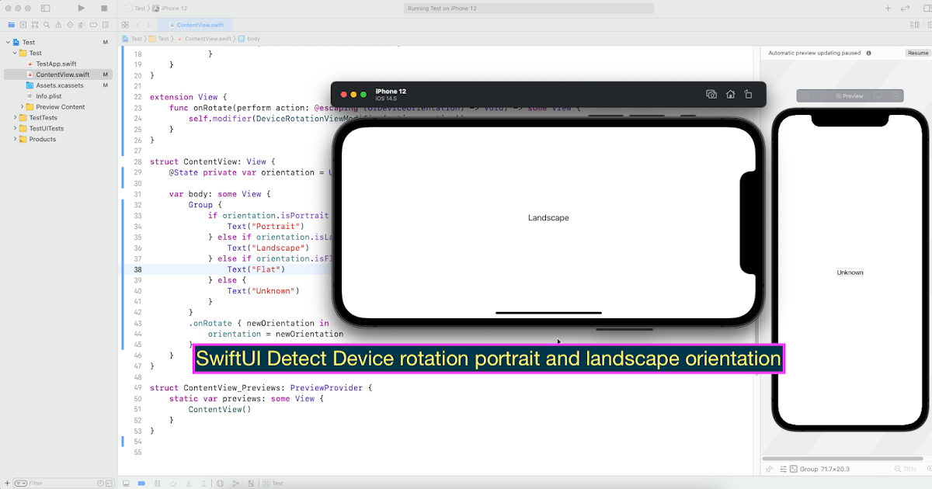Select the Project navigator folder icon
Viewport: 932px width, 489px height.
click(x=11, y=24)
